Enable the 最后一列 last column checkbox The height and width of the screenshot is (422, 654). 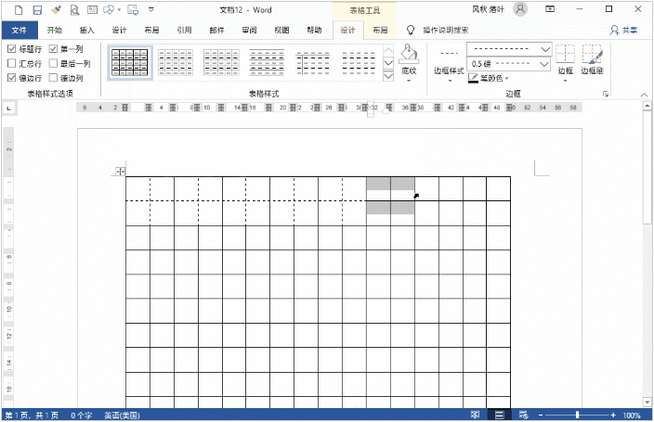[53, 63]
